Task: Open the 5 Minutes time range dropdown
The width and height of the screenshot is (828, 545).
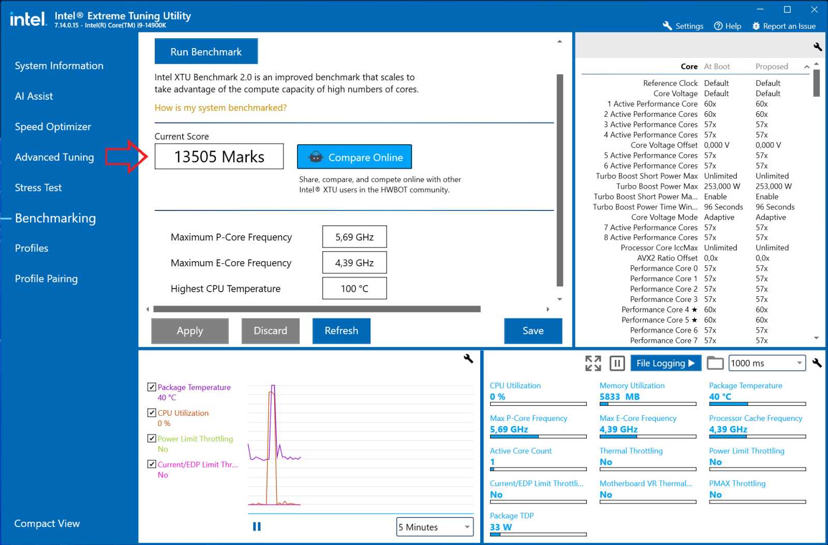Action: pyautogui.click(x=435, y=527)
